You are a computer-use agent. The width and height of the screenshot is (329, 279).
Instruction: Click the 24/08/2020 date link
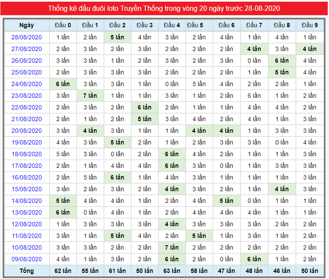[27, 84]
